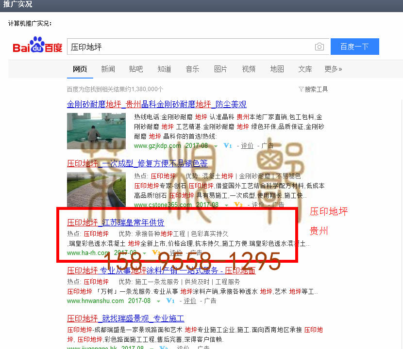The image size is (403, 349).
Task: Open result 压印地坪_就找瑞盛景观_专业施工
Action: (126, 319)
